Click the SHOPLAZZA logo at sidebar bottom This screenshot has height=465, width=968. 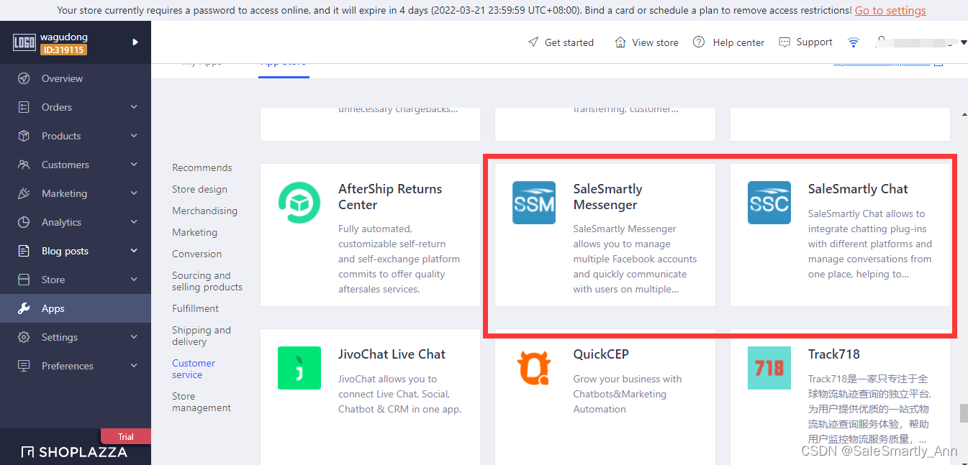coord(74,452)
